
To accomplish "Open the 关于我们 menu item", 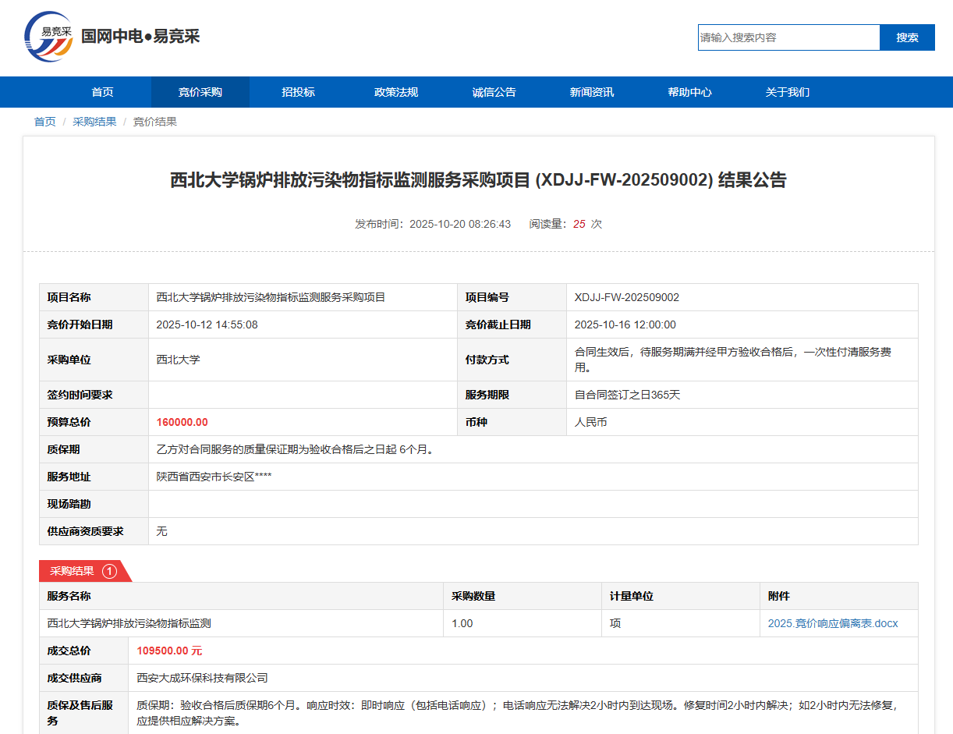I will pos(788,92).
